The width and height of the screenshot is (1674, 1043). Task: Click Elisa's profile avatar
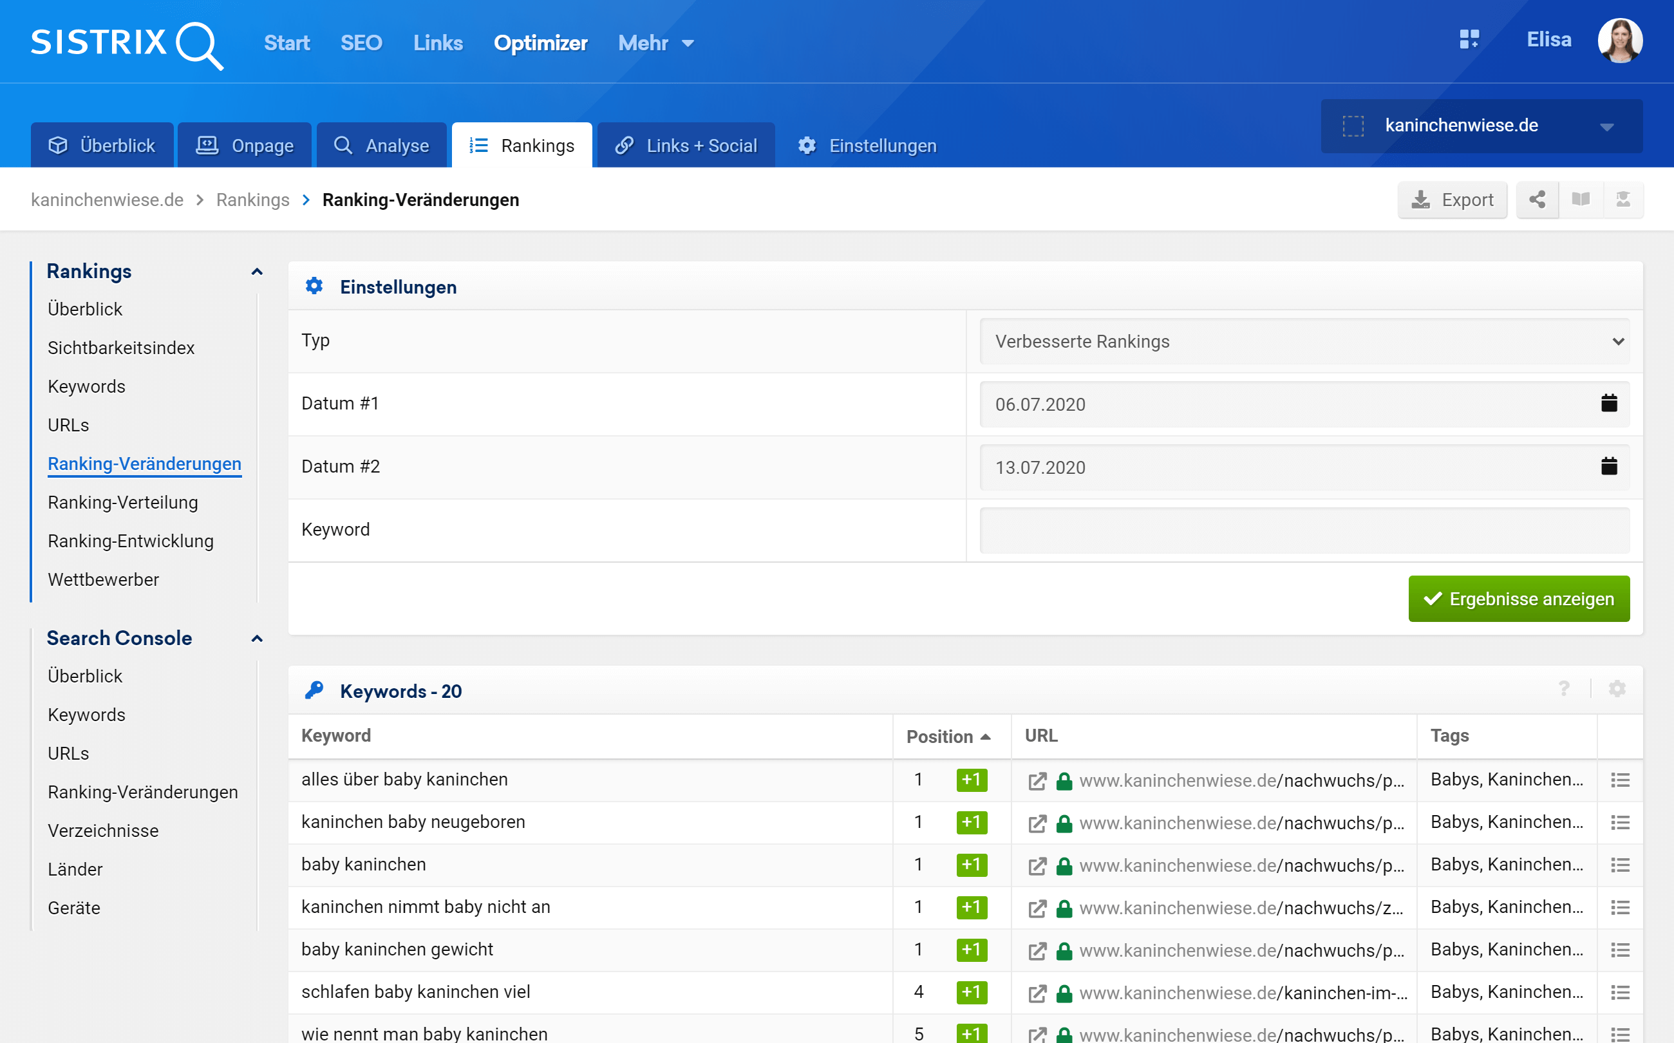tap(1619, 41)
